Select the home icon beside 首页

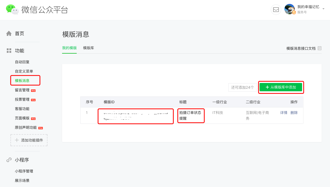point(9,33)
